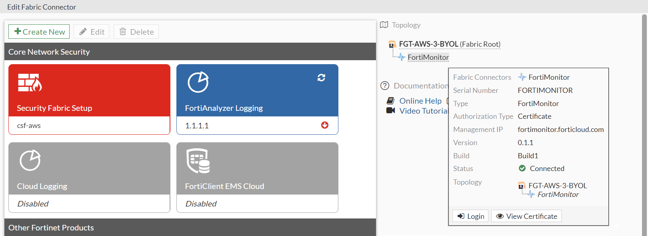Click the red down-arrow status icon
This screenshot has height=236, width=648.
(x=325, y=125)
